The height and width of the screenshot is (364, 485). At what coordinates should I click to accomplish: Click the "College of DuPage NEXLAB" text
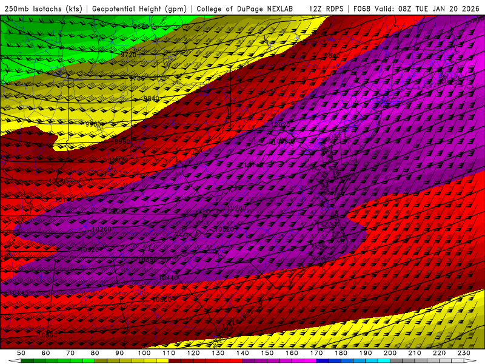click(x=244, y=9)
